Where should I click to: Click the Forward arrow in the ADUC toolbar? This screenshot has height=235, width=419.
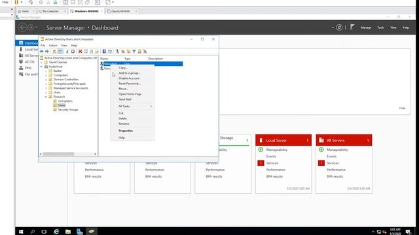pyautogui.click(x=47, y=52)
